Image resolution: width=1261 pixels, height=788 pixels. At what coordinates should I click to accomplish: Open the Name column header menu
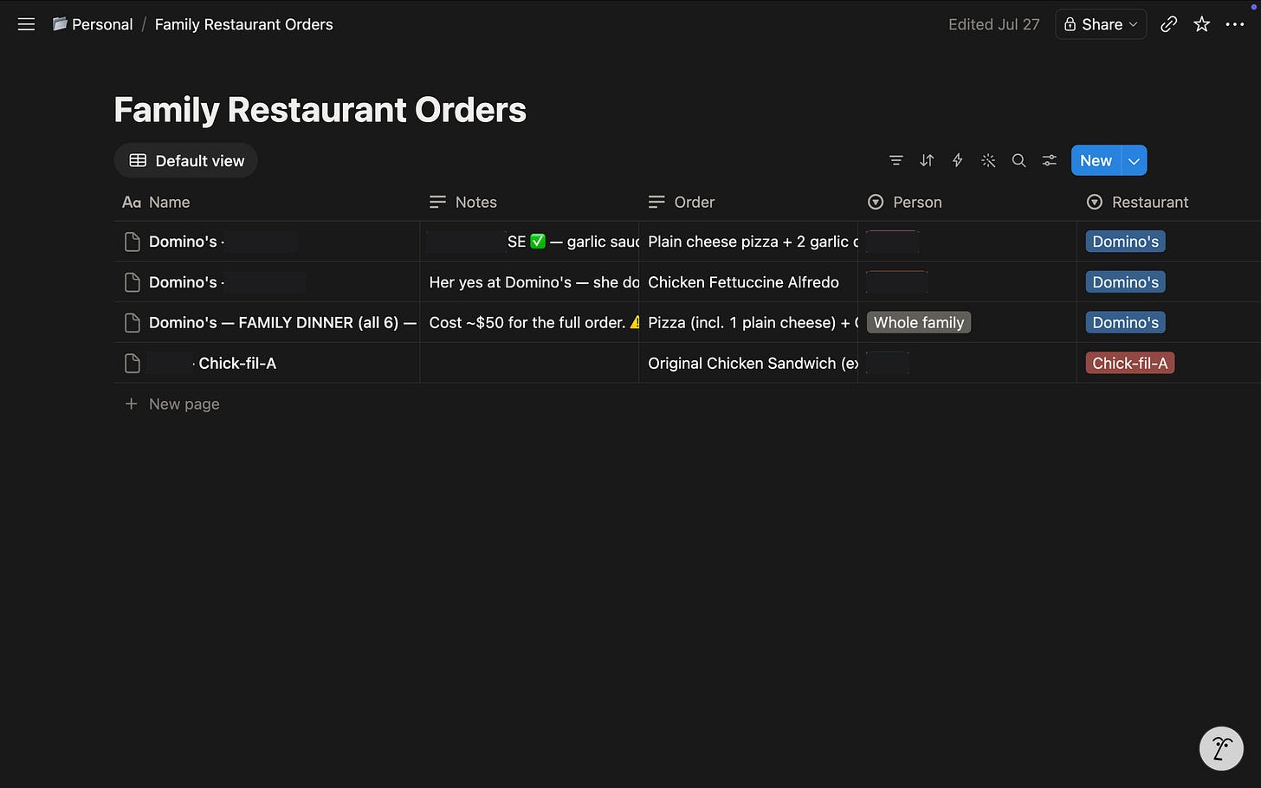(267, 202)
